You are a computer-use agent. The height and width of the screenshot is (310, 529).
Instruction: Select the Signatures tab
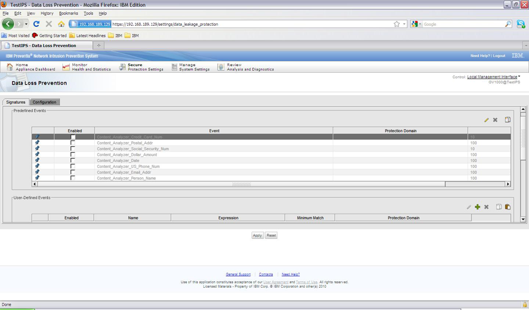(x=15, y=102)
